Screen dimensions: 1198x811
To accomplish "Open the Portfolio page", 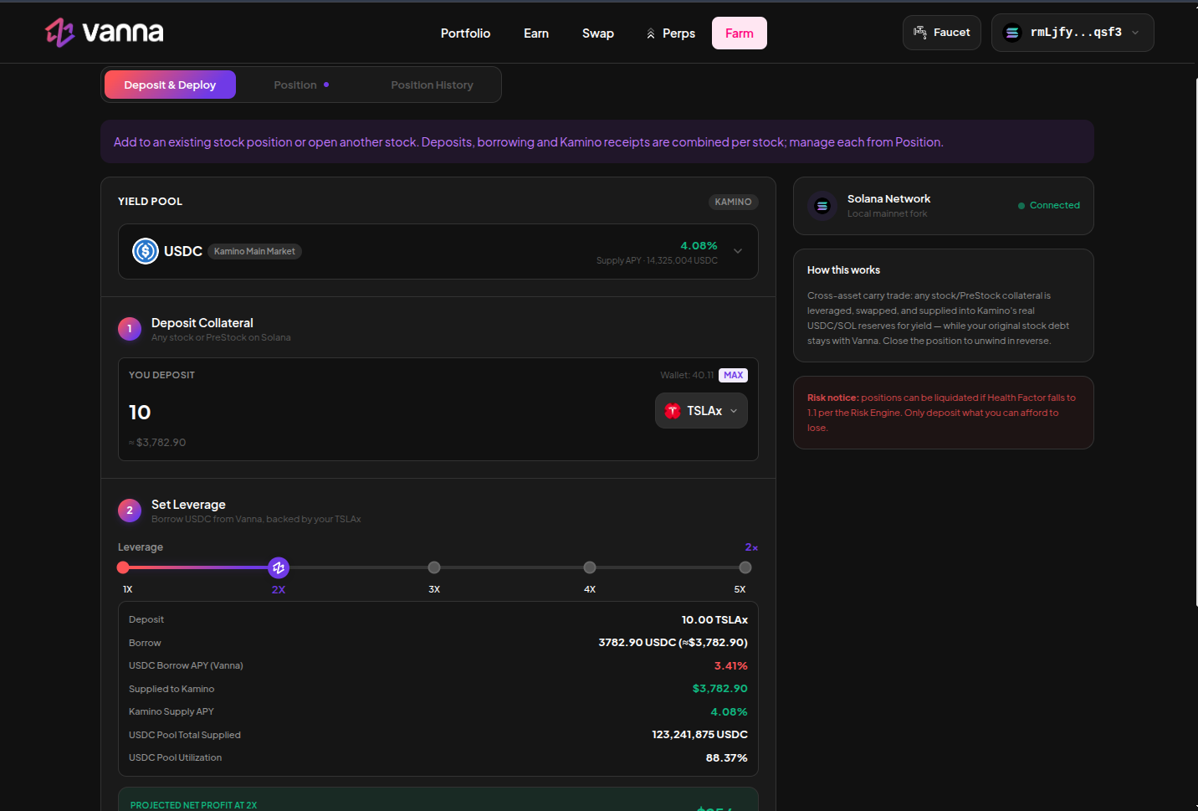I will tap(466, 33).
